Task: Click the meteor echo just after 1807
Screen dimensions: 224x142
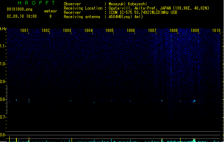Action: [162, 101]
